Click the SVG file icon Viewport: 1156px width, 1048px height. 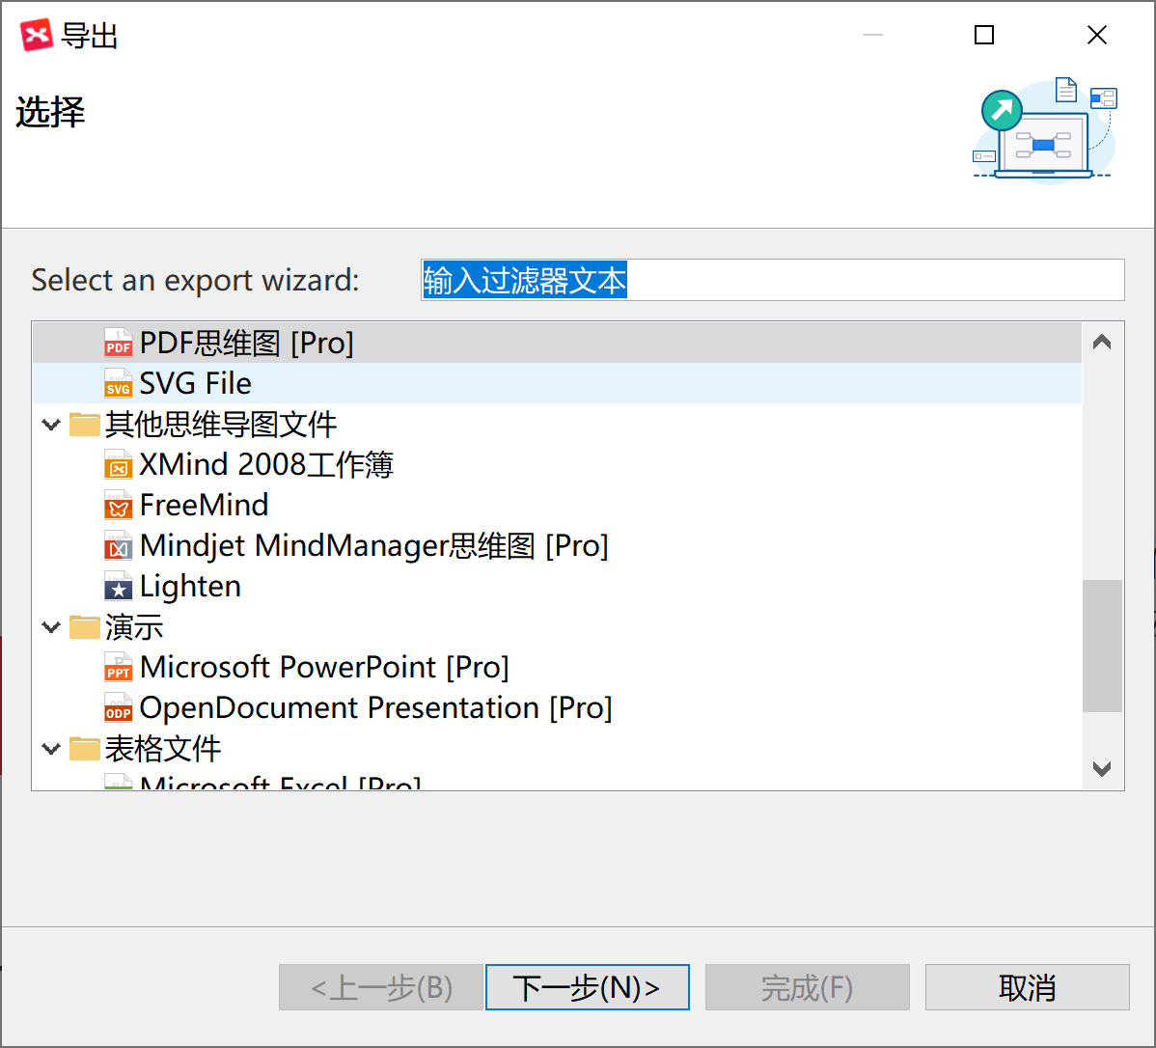coord(118,383)
